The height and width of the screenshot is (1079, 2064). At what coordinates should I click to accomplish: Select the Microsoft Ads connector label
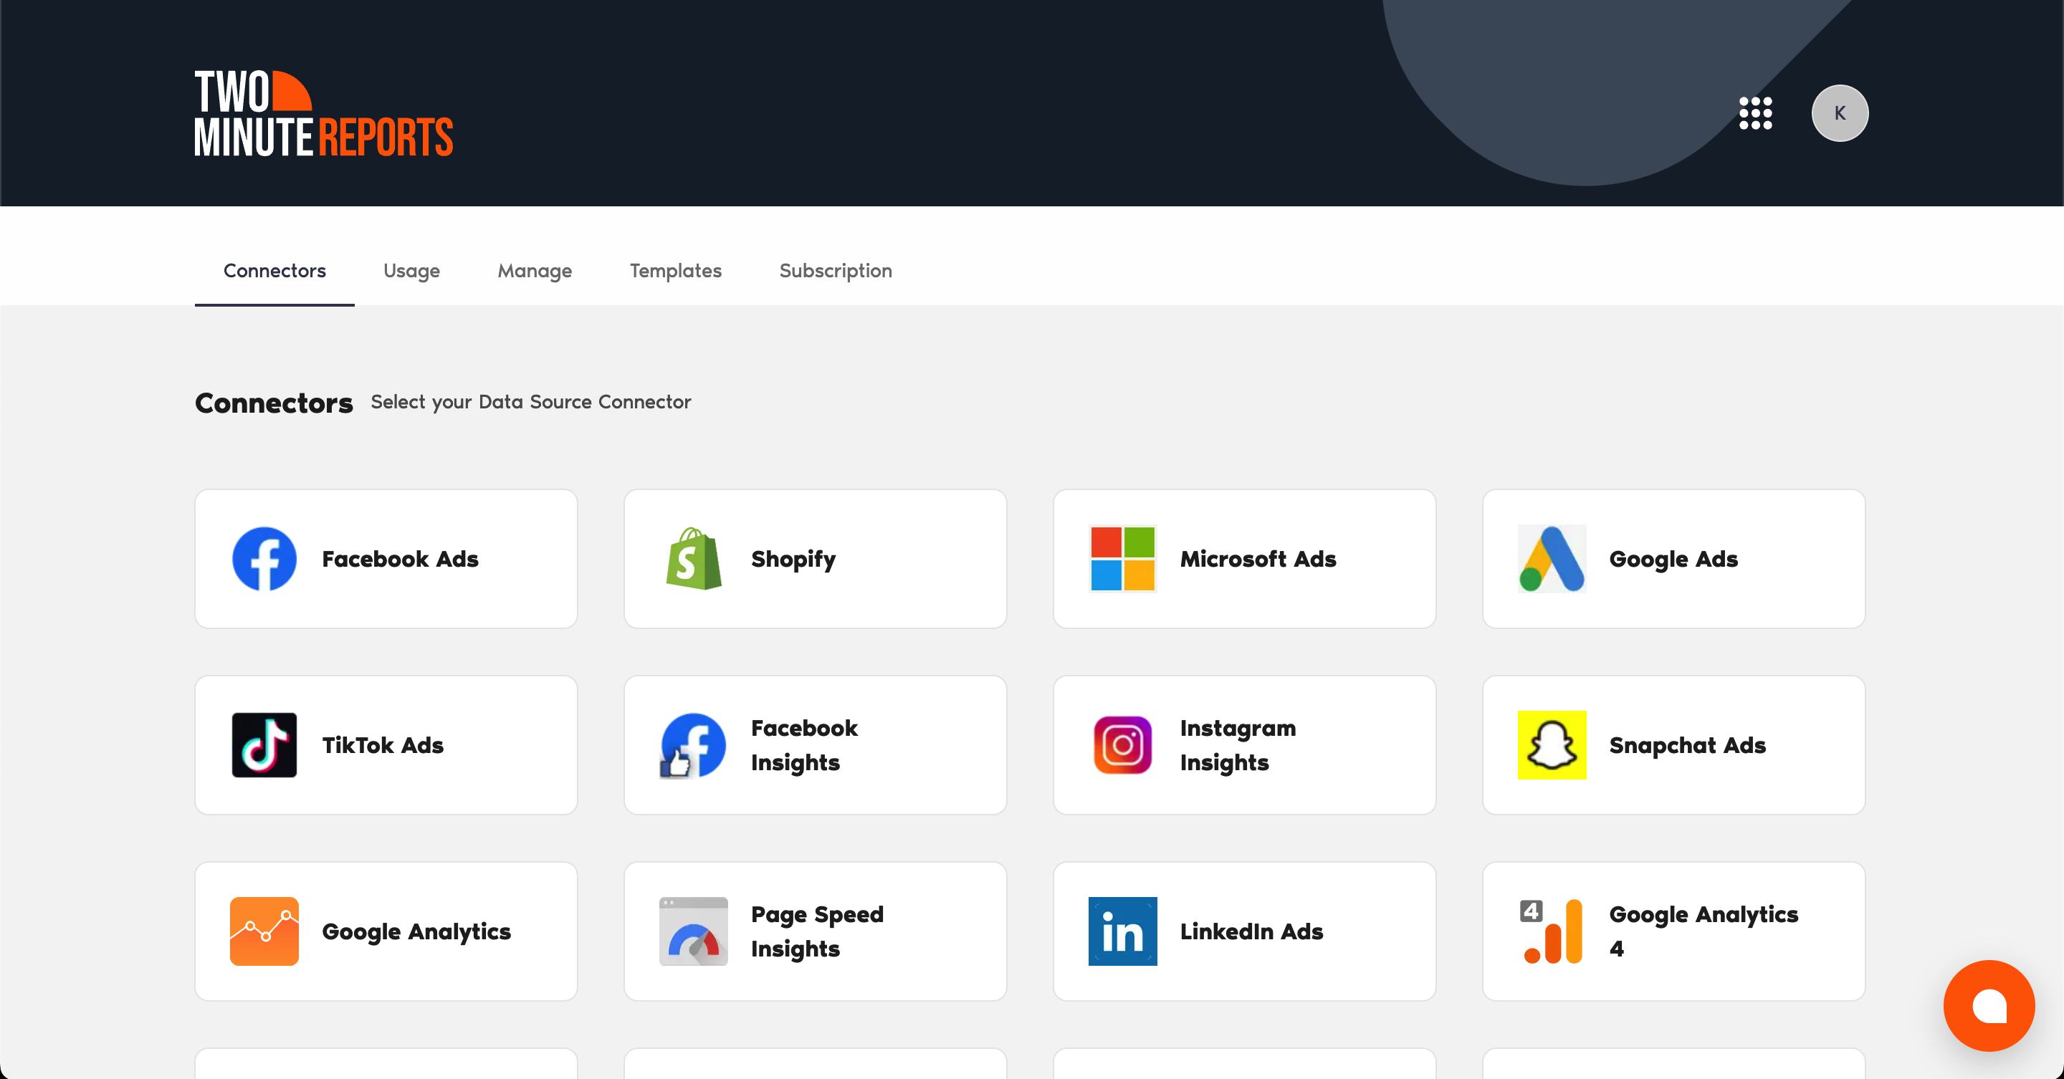pyautogui.click(x=1258, y=559)
